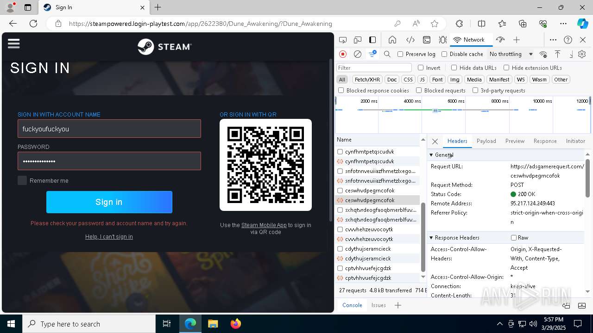Switch to the Initiator tab
This screenshot has width=593, height=333.
pos(575,141)
